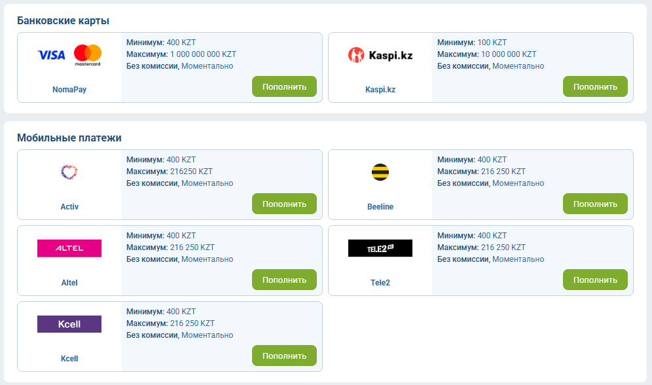Click Пополнить in the Activ card
The image size is (652, 385).
tap(284, 204)
